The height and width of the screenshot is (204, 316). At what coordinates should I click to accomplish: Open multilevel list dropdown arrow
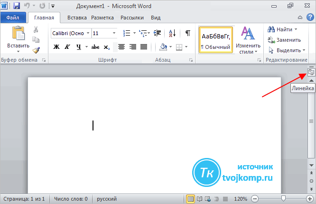149,33
